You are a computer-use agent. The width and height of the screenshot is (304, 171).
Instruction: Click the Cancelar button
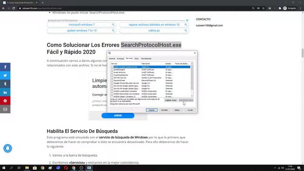click(164, 110)
